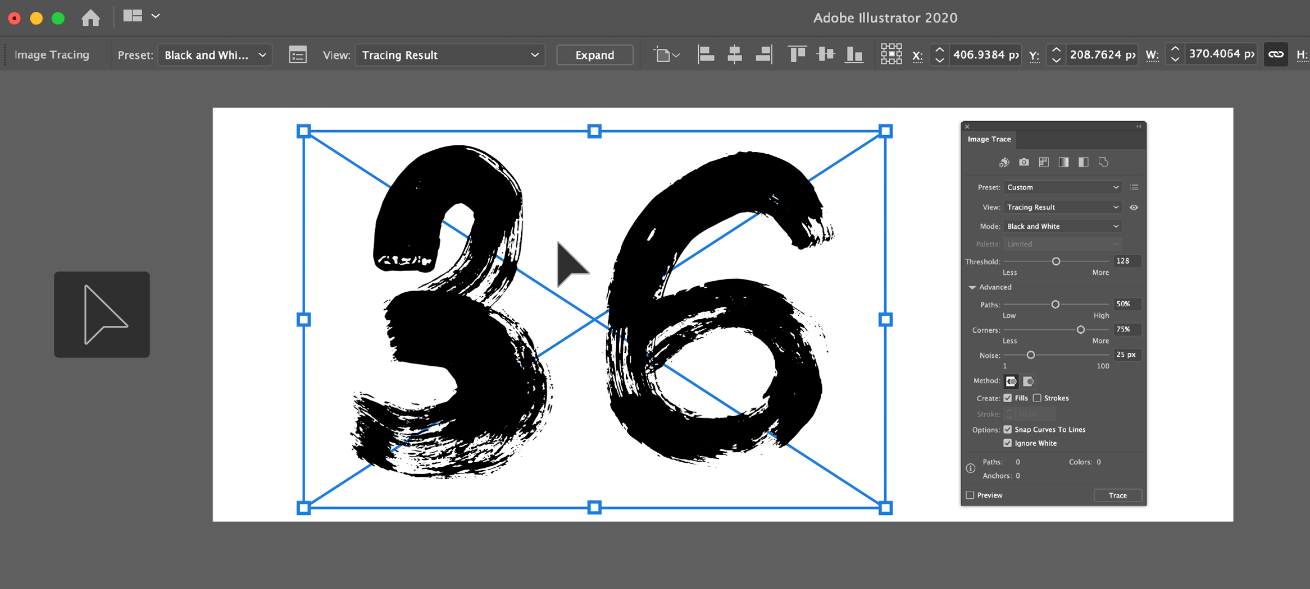
Task: Open the workspace layout switcher menu
Action: click(x=141, y=16)
